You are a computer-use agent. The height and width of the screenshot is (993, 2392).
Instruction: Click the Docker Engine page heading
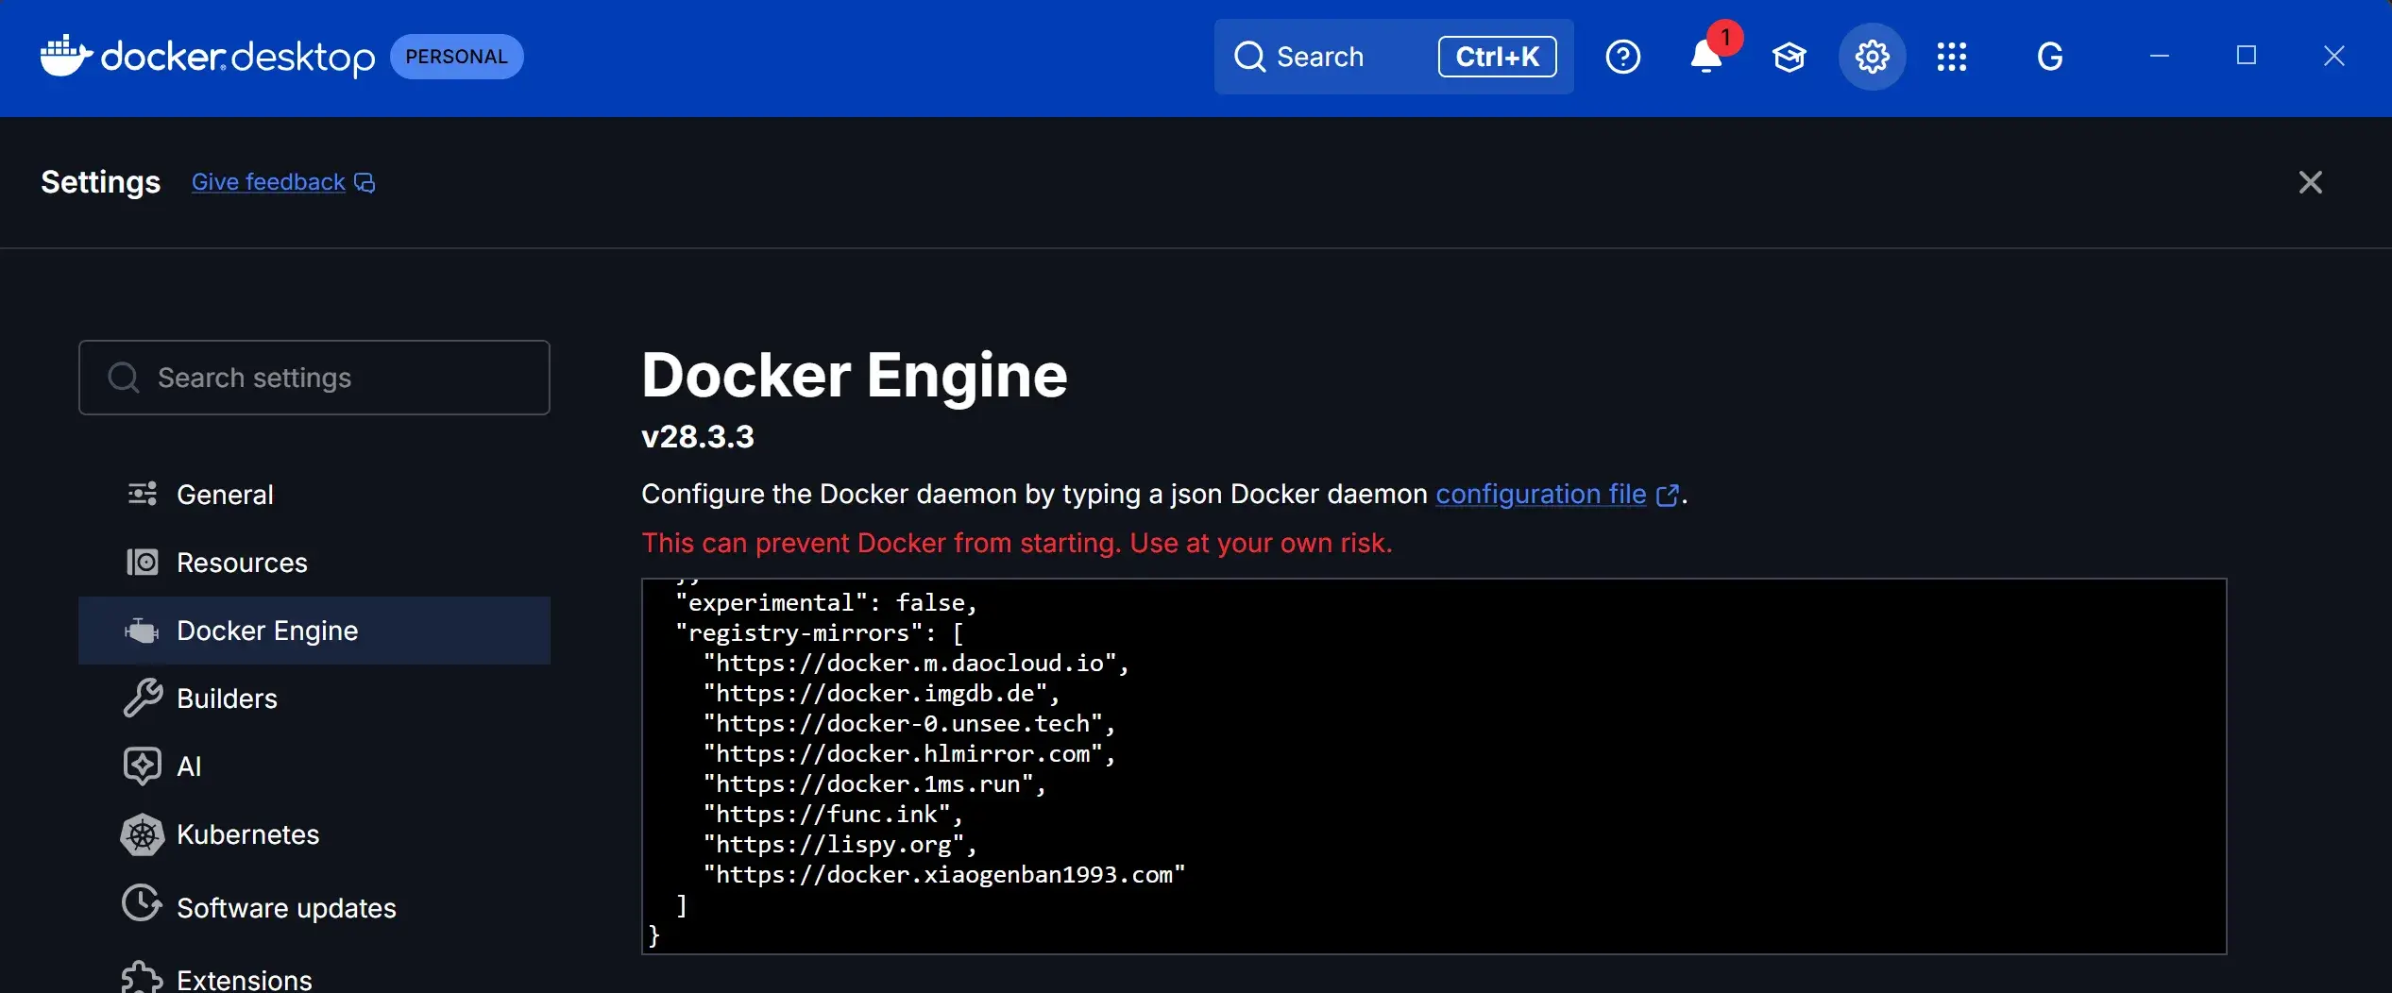click(855, 376)
